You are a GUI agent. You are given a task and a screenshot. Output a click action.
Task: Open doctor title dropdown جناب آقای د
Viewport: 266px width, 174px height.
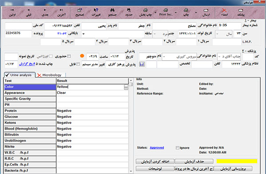[219, 57]
